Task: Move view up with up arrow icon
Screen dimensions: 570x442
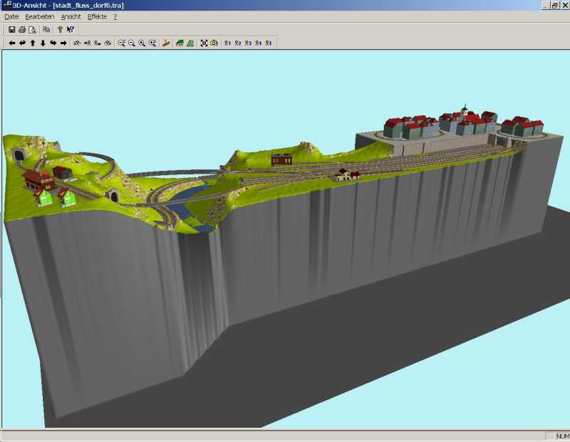Action: pyautogui.click(x=33, y=43)
